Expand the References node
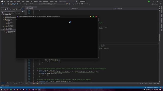This screenshot has width=163, height=91. click(3, 16)
